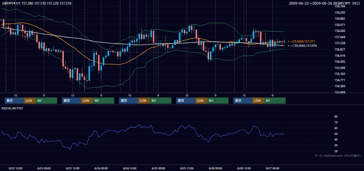Select the leftmost NY session block
364x171 pixels.
tap(46, 101)
